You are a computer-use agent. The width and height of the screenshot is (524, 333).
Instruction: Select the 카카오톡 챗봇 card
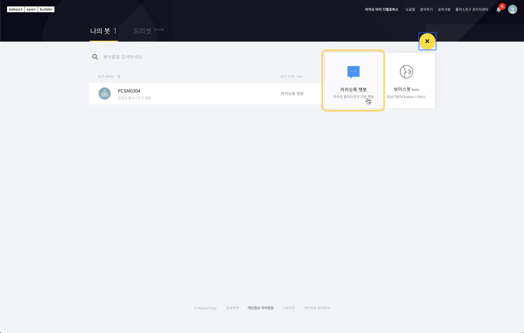point(354,81)
